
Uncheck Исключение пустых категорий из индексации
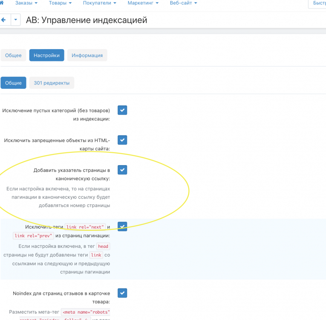tap(122, 110)
